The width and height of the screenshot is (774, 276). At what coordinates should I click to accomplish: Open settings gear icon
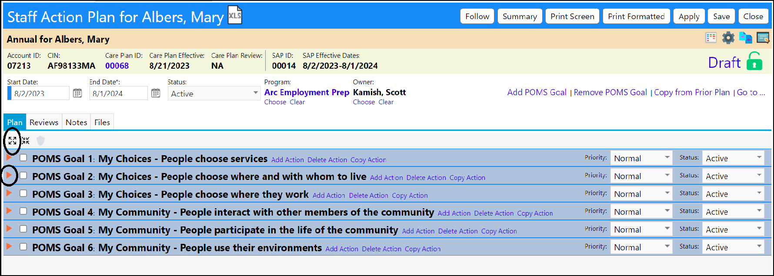(728, 38)
